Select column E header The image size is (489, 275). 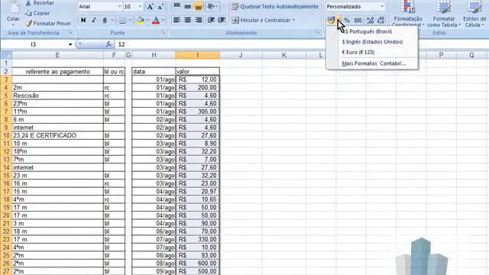tap(57, 55)
